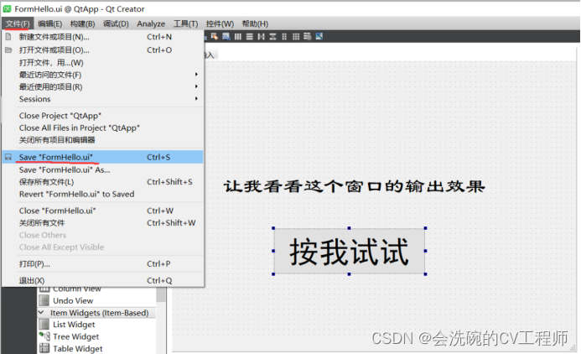Choose Save "FormHello.ui" As...
This screenshot has height=354, width=581.
coord(103,169)
